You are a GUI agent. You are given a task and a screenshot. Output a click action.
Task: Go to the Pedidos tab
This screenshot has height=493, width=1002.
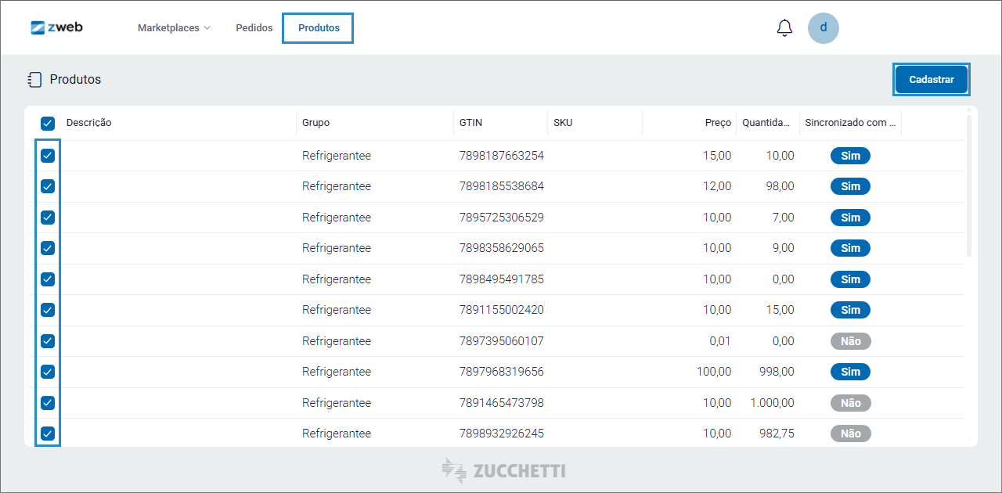(254, 28)
